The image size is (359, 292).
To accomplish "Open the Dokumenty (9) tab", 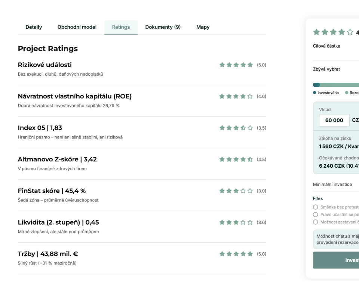I will pyautogui.click(x=163, y=27).
